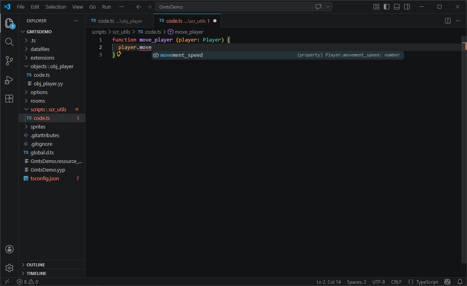This screenshot has width=467, height=286.
Task: Open the Extensions view
Action: (9, 98)
